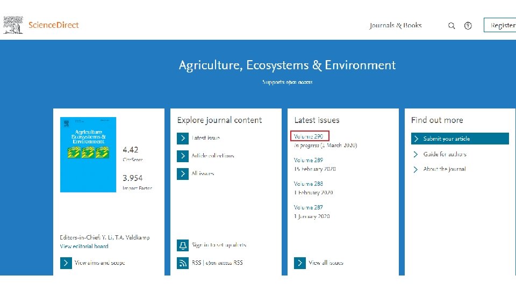The width and height of the screenshot is (516, 290).
Task: Click the Supports open access text
Action: click(287, 82)
